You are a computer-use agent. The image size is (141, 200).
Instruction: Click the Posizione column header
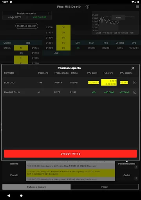pos(43,73)
